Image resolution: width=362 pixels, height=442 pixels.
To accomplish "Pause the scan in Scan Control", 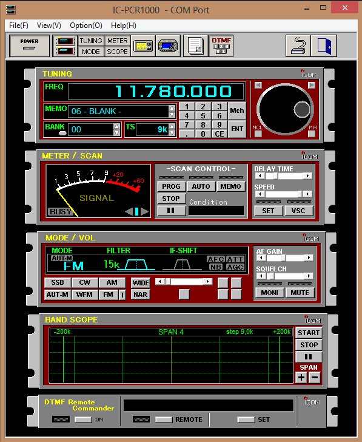I will click(x=171, y=211).
